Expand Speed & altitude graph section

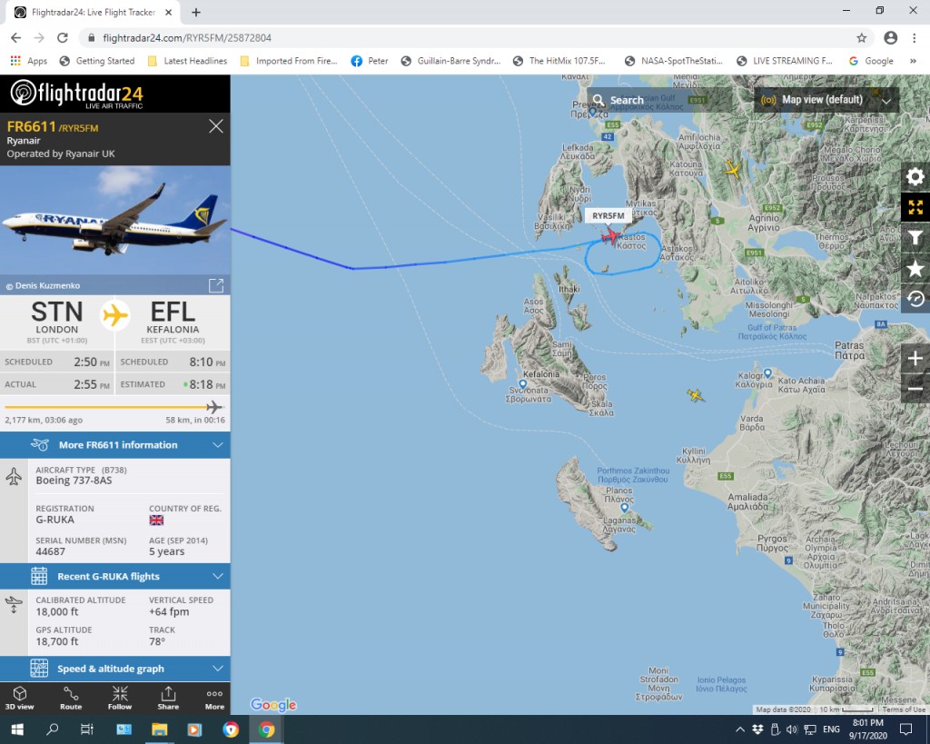tap(115, 669)
